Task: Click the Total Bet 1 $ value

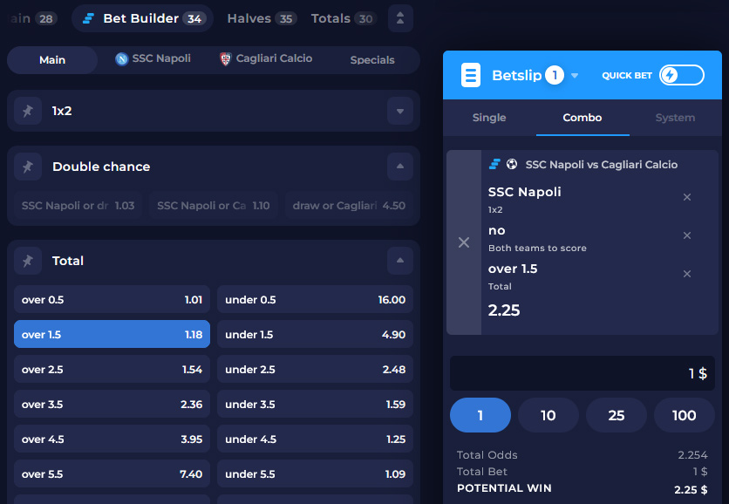Action: click(700, 472)
